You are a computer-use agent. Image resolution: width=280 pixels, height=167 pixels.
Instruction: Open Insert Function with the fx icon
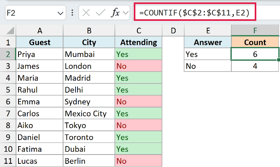coord(115,13)
